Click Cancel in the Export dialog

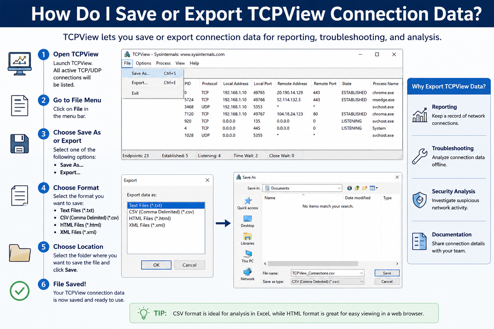tap(189, 265)
